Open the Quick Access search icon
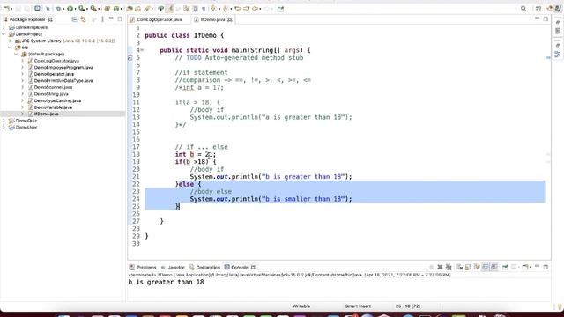The height and width of the screenshot is (317, 564). pos(523,9)
